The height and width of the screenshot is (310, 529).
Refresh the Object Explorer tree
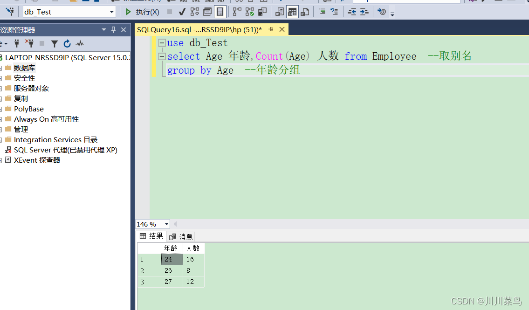click(x=67, y=43)
